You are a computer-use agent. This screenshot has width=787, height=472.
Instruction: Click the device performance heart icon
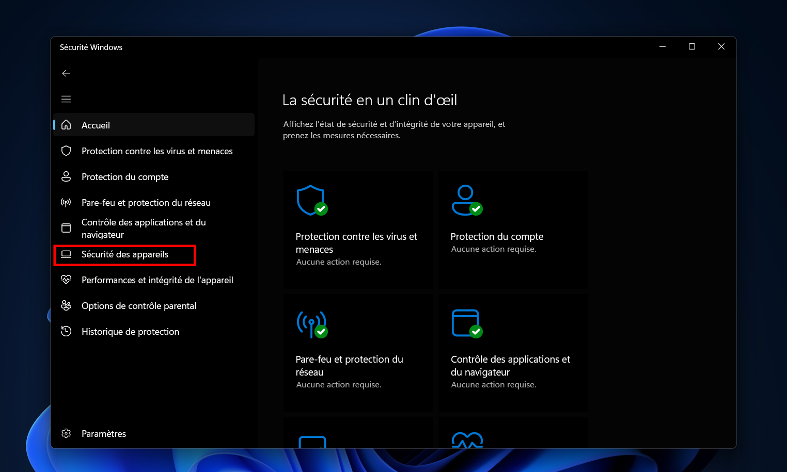[66, 280]
